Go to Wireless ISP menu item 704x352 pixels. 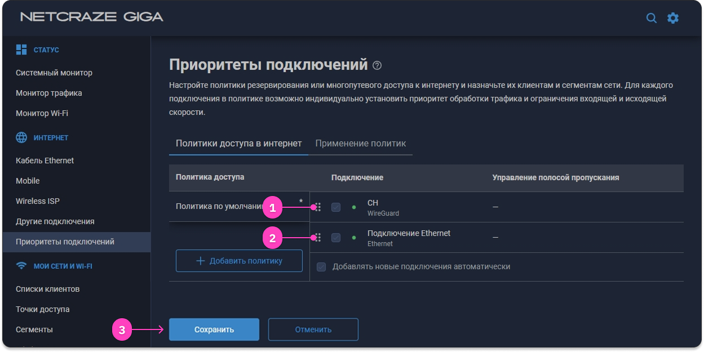[38, 201]
